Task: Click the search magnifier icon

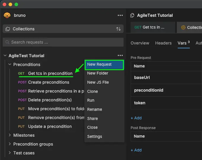Action: [7, 42]
